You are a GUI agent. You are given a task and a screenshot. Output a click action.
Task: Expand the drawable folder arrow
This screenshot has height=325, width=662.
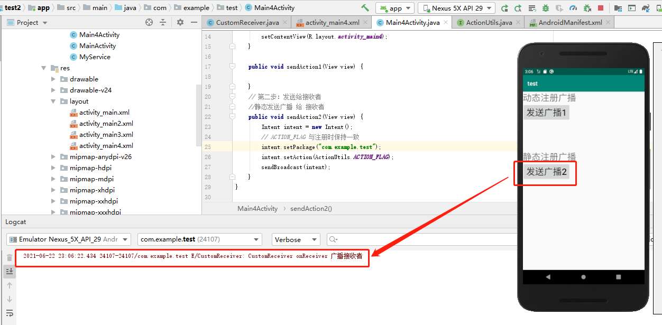coord(53,79)
